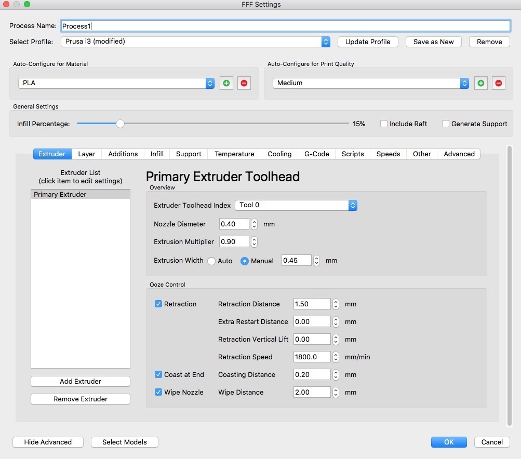Click the Update Profile button
Image resolution: width=521 pixels, height=459 pixels.
(368, 42)
